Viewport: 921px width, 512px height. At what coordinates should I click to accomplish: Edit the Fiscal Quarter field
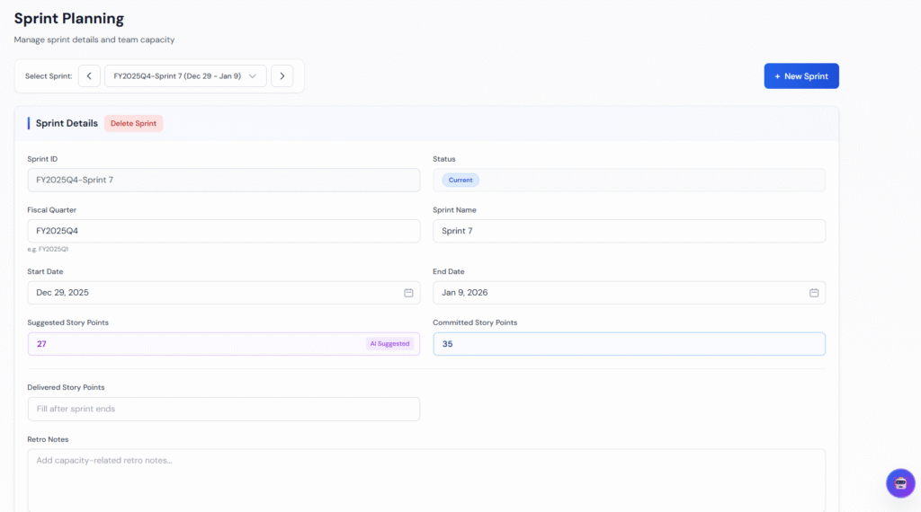(224, 231)
